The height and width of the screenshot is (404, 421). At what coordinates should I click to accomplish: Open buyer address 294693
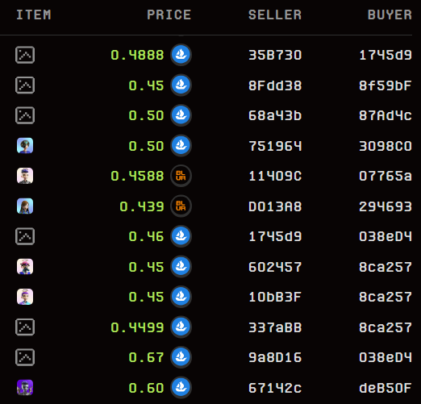[386, 206]
